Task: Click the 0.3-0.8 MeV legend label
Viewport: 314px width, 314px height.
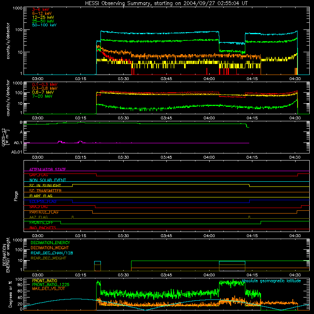Action: 45,89
